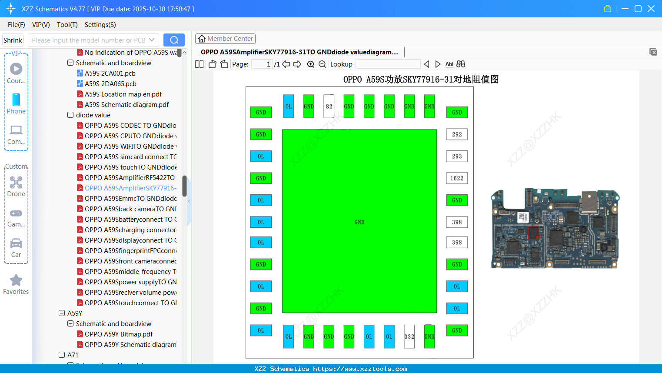Toggle the Abi whole-word match option
Image resolution: width=662 pixels, height=373 pixels.
[449, 64]
